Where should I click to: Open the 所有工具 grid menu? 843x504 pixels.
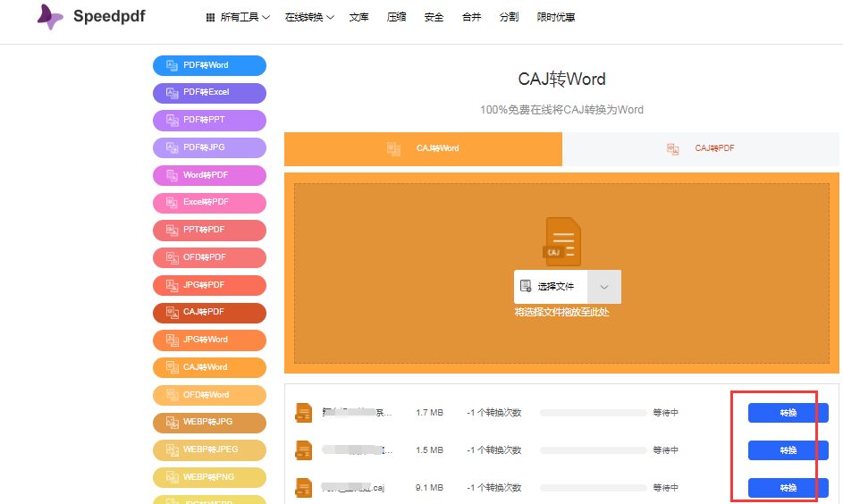coord(238,17)
